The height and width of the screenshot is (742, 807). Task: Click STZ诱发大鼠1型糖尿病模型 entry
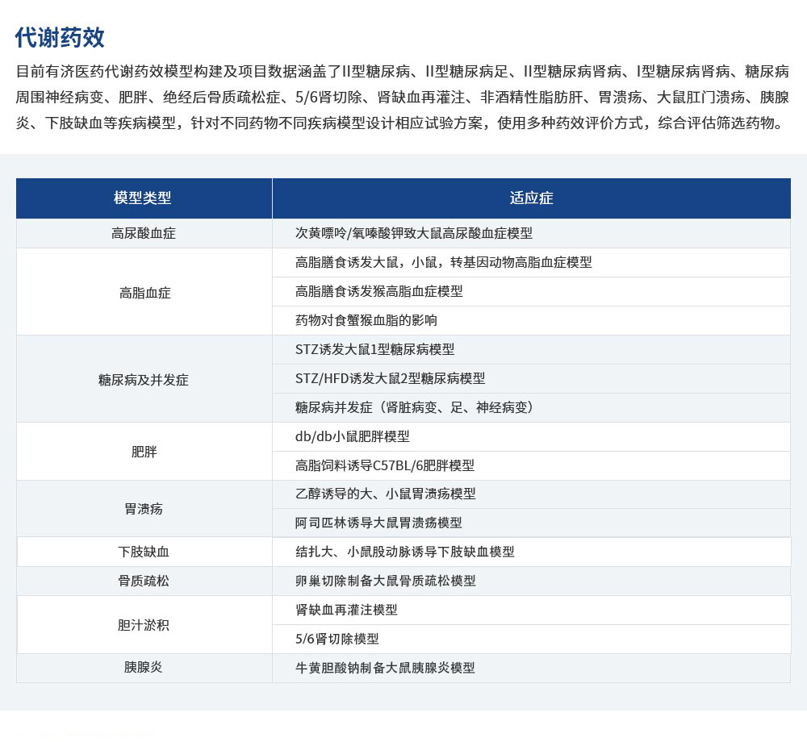pyautogui.click(x=375, y=349)
